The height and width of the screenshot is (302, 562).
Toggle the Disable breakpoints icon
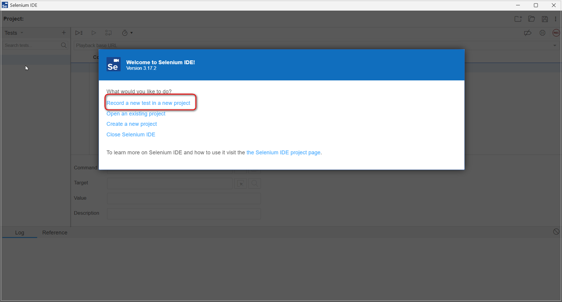(x=527, y=33)
